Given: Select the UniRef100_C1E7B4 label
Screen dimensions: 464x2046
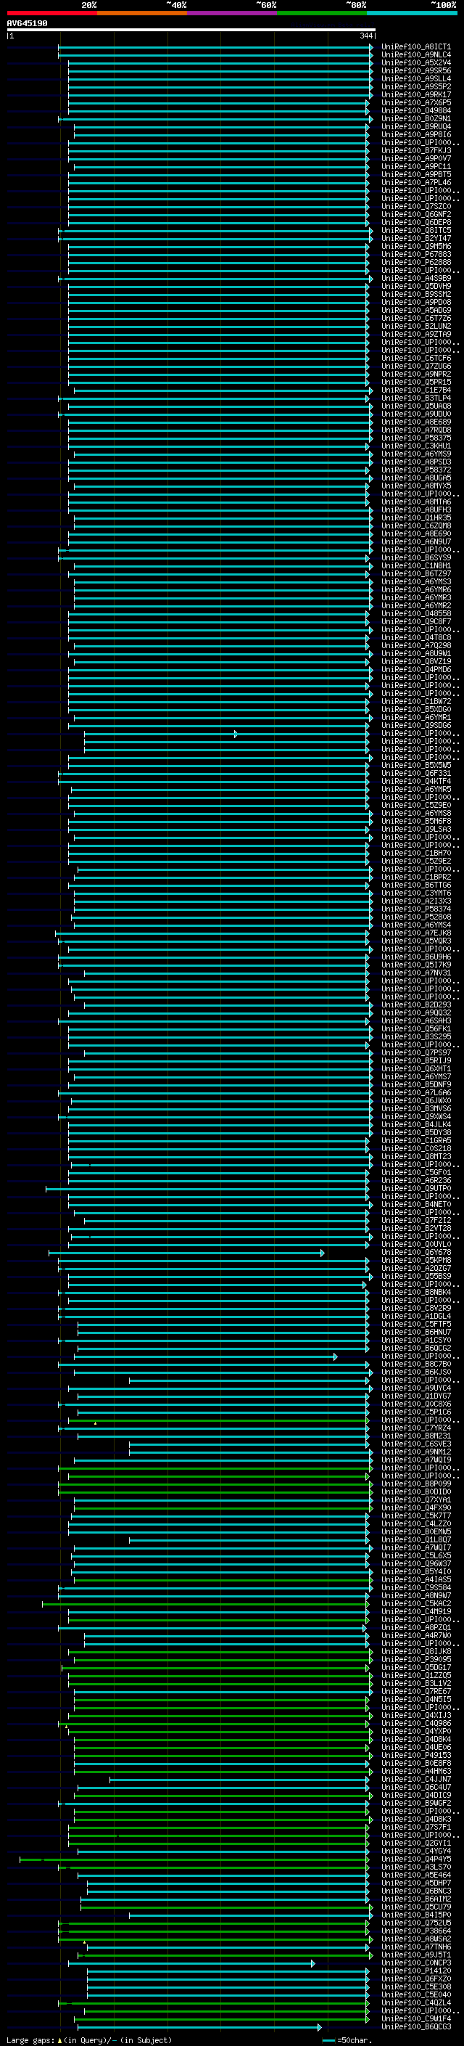Looking at the screenshot, I should [415, 390].
